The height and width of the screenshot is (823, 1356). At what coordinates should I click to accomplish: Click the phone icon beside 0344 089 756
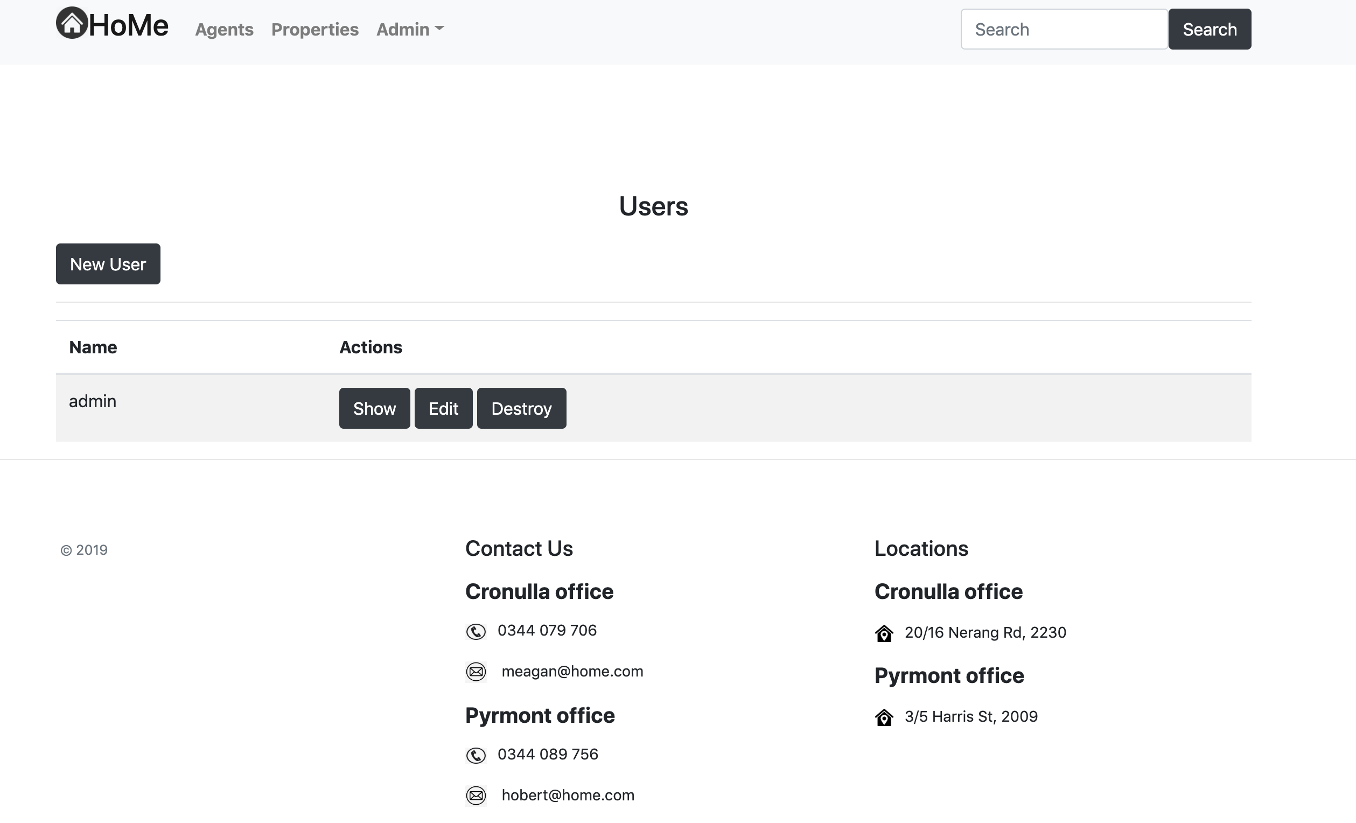click(476, 755)
